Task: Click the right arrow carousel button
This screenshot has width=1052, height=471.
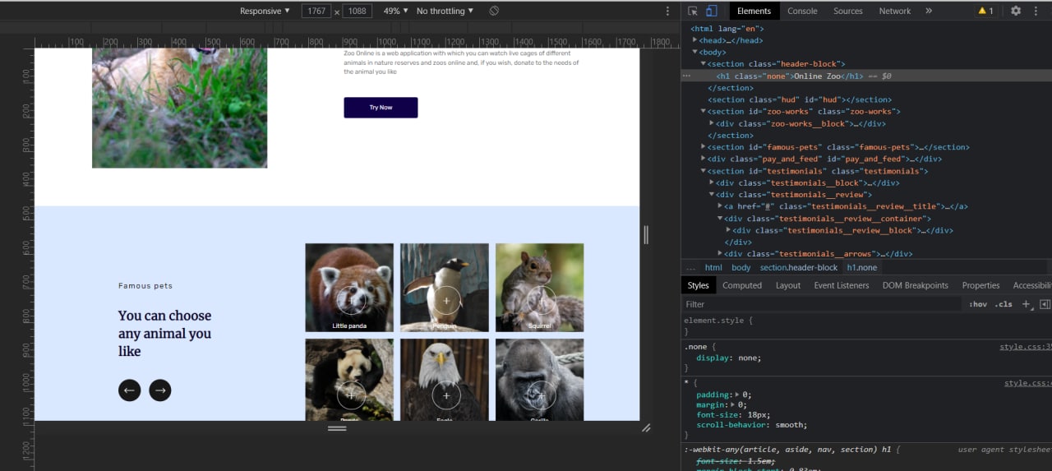Action: [160, 390]
